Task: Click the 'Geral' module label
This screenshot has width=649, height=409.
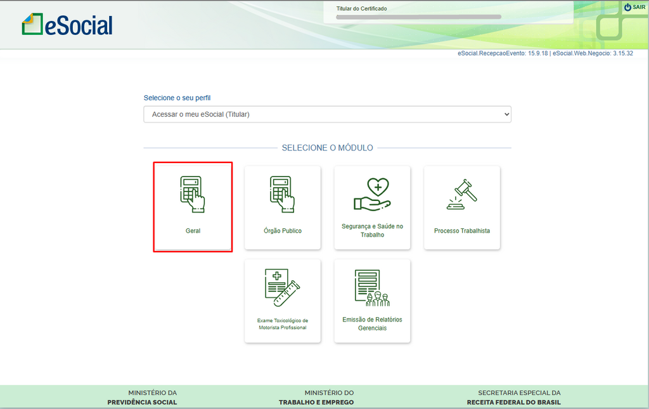Action: point(193,231)
